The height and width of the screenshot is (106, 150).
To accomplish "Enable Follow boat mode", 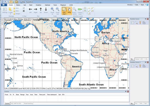I will (x=80, y=11).
